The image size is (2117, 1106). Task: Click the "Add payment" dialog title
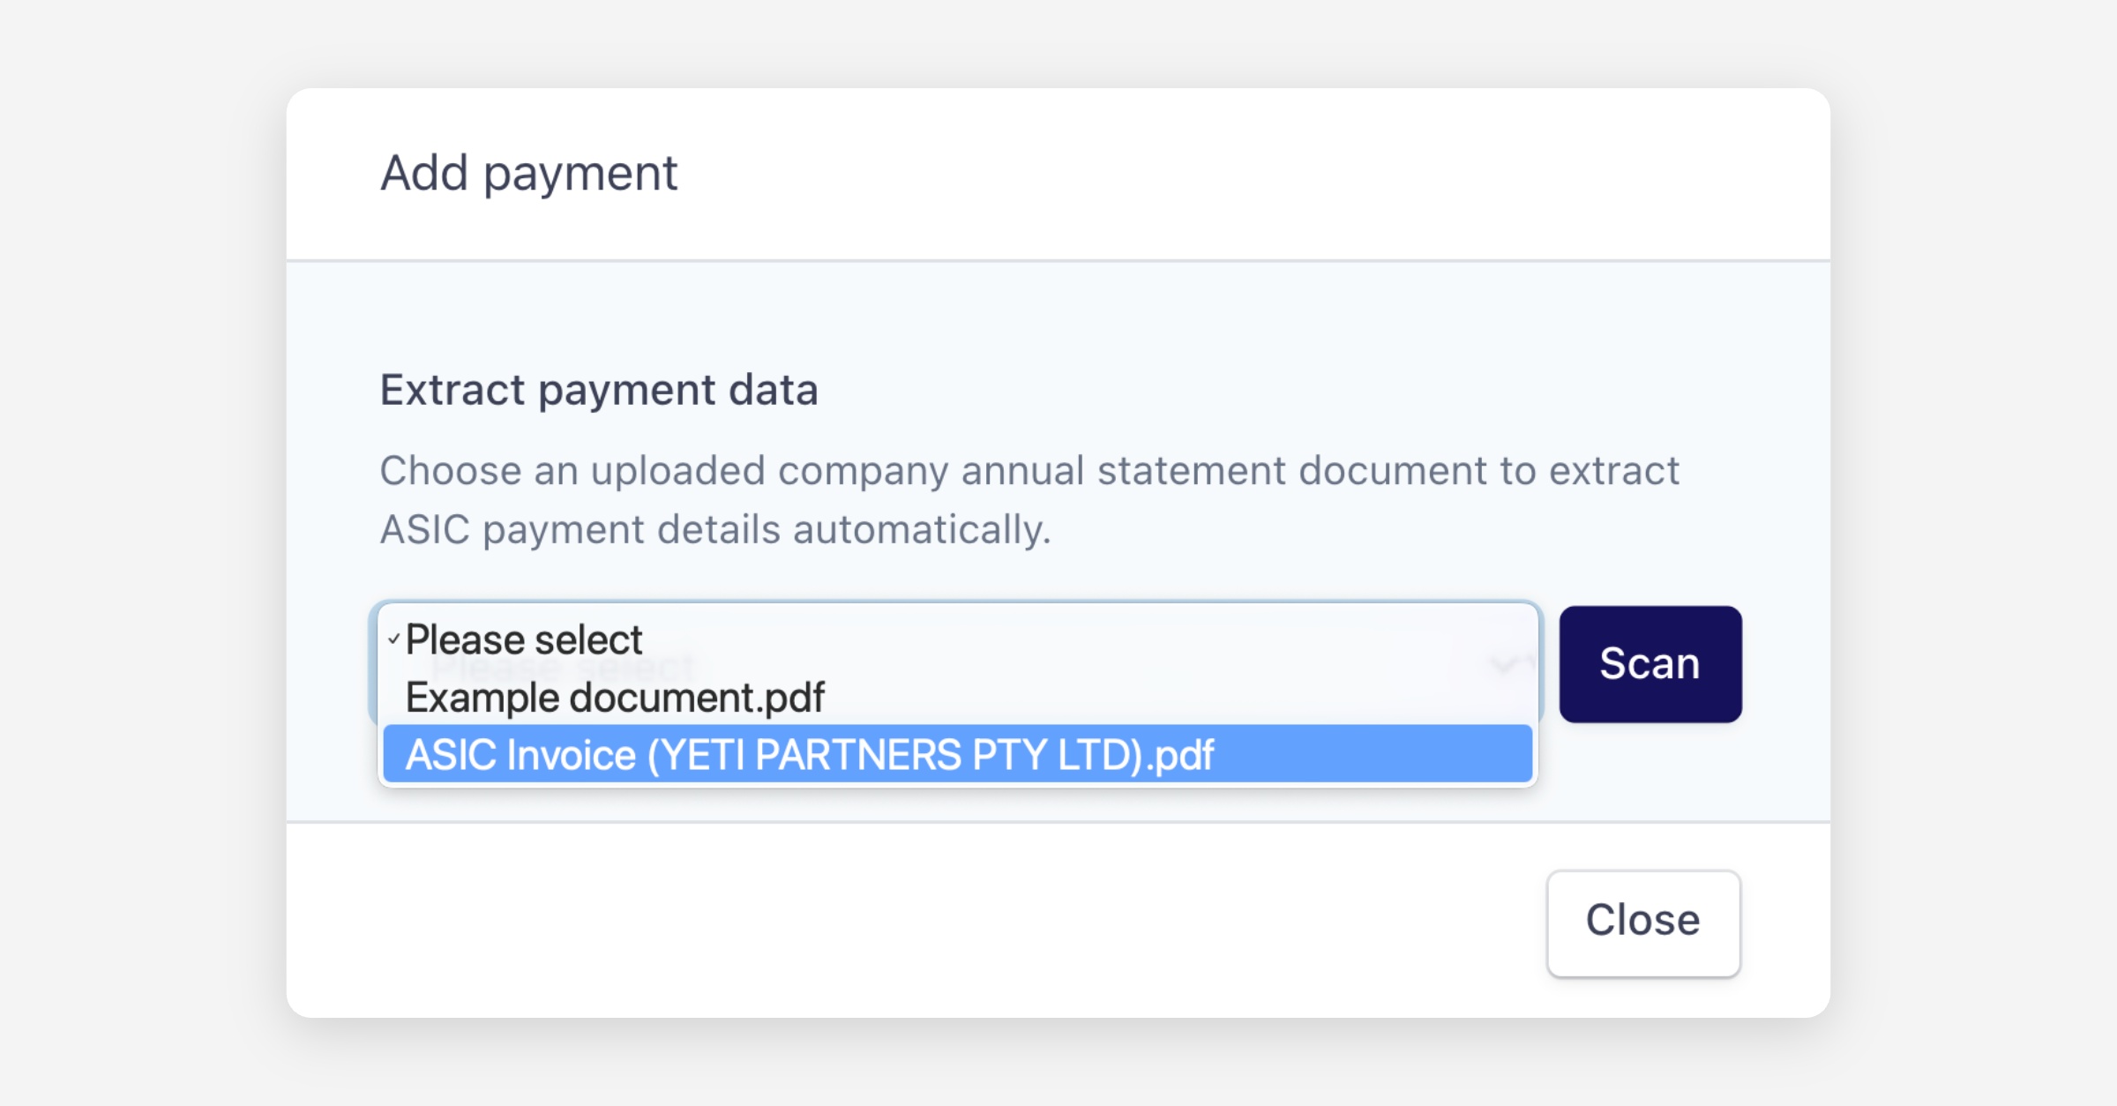coord(528,173)
